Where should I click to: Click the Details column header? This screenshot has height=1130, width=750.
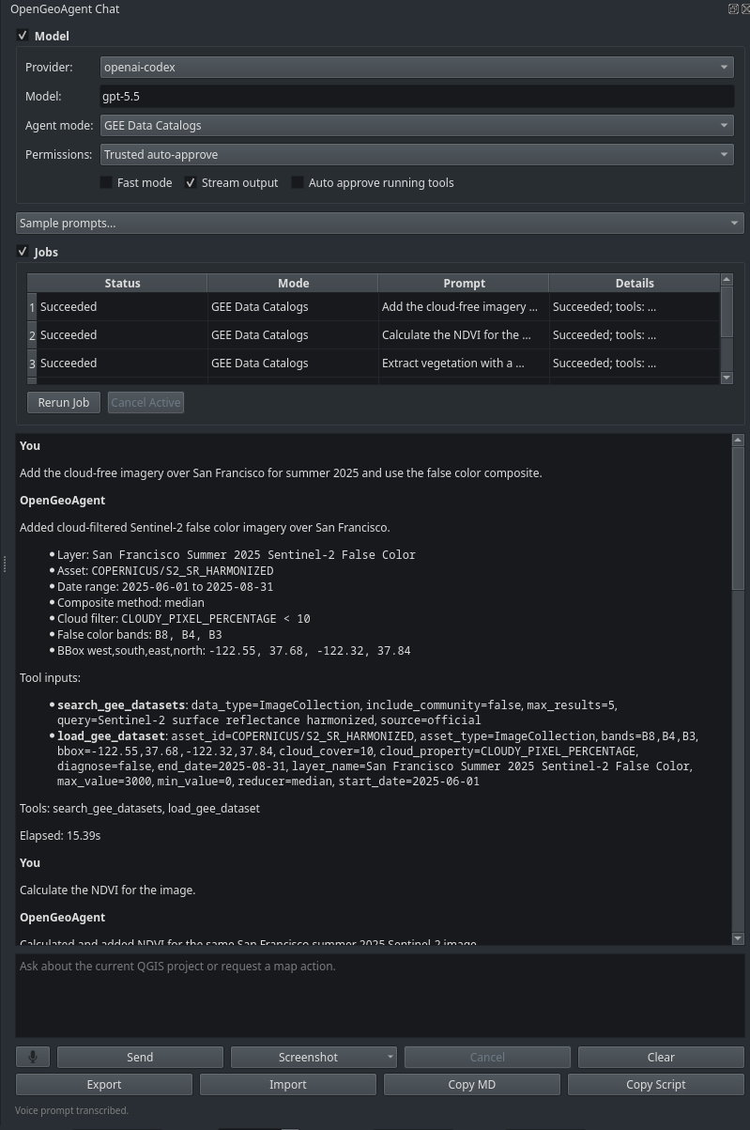635,283
